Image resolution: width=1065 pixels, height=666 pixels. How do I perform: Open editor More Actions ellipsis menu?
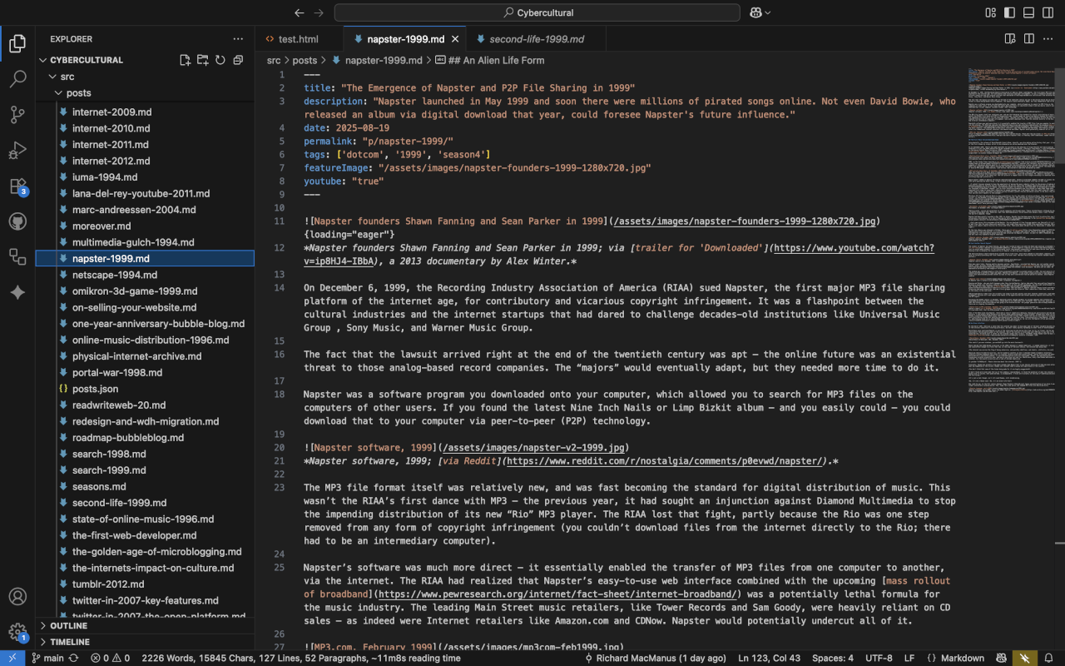click(1048, 39)
